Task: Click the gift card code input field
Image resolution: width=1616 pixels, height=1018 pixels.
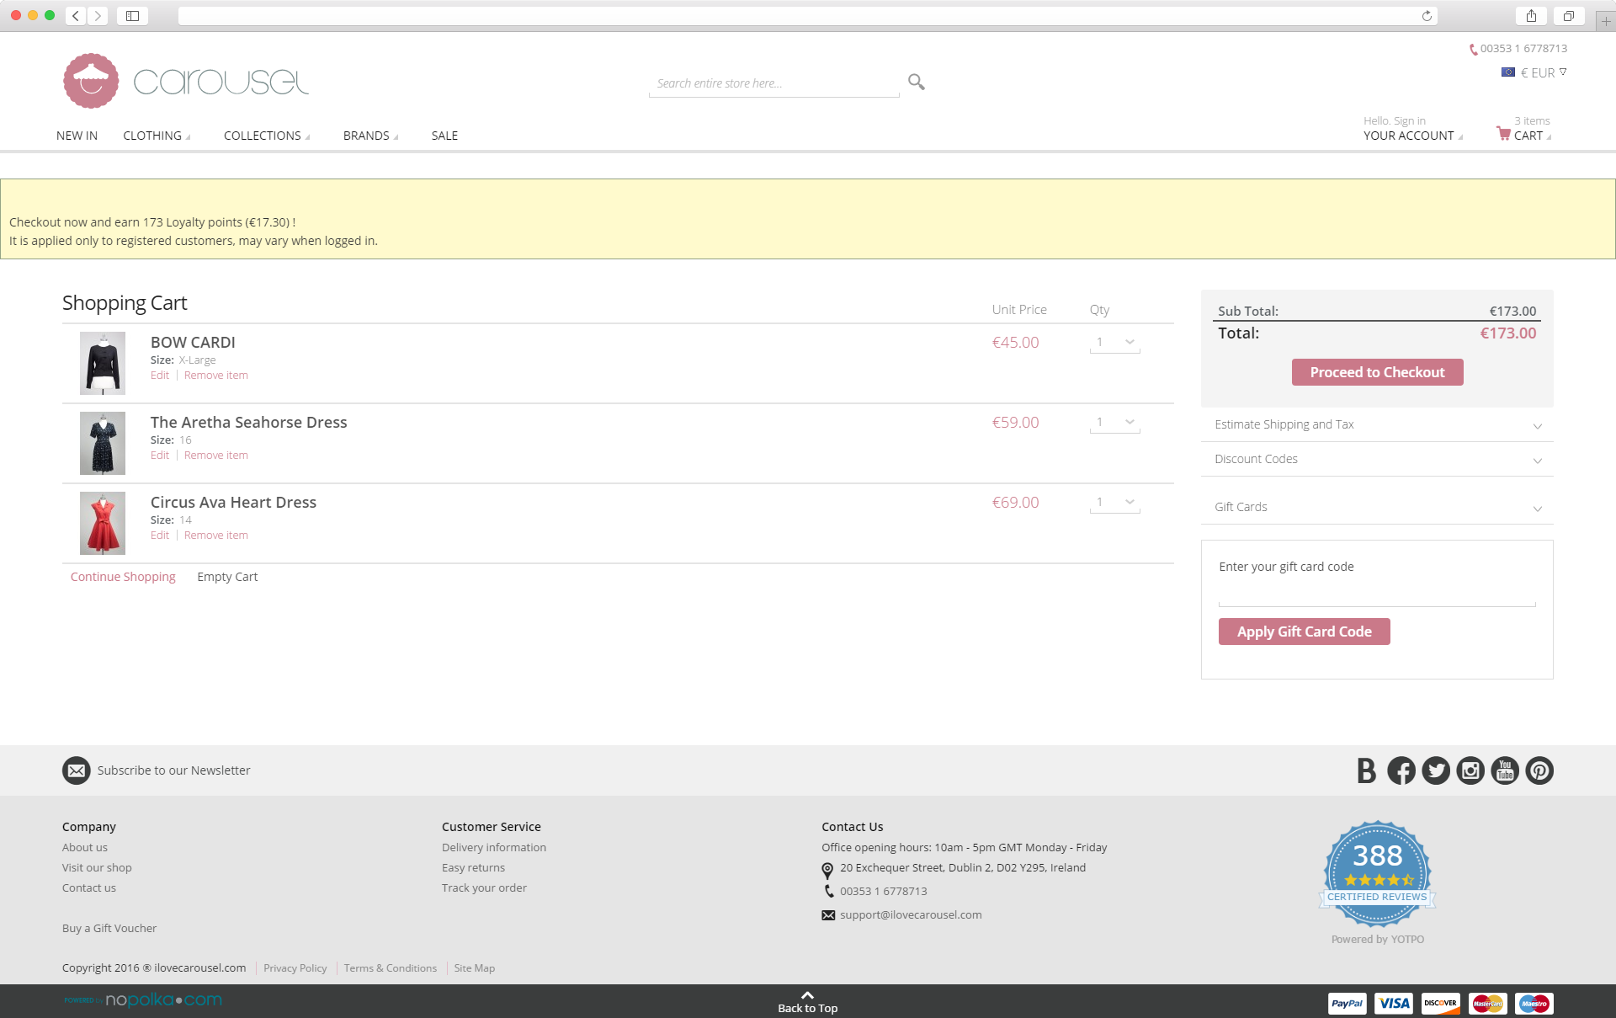Action: pyautogui.click(x=1376, y=594)
